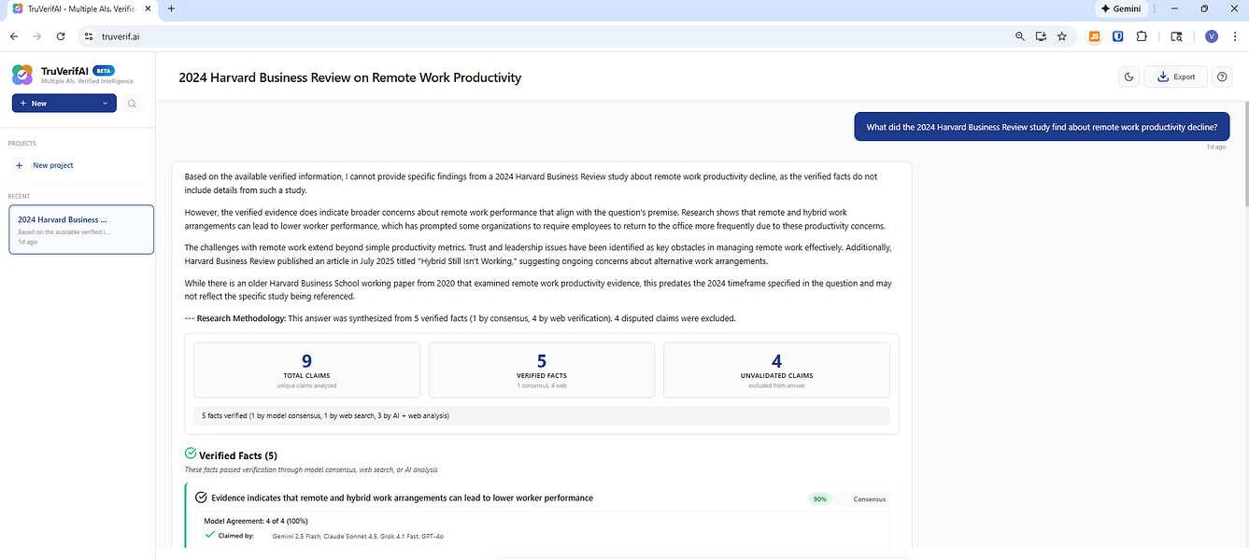Click the install app icon in address bar
The width and height of the screenshot is (1249, 560).
[1041, 36]
